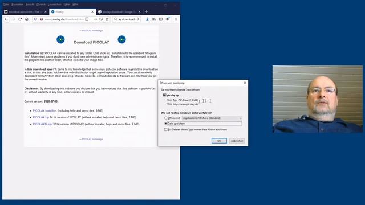
Task: Click the tracking protection shield icon
Action: tap(35, 19)
